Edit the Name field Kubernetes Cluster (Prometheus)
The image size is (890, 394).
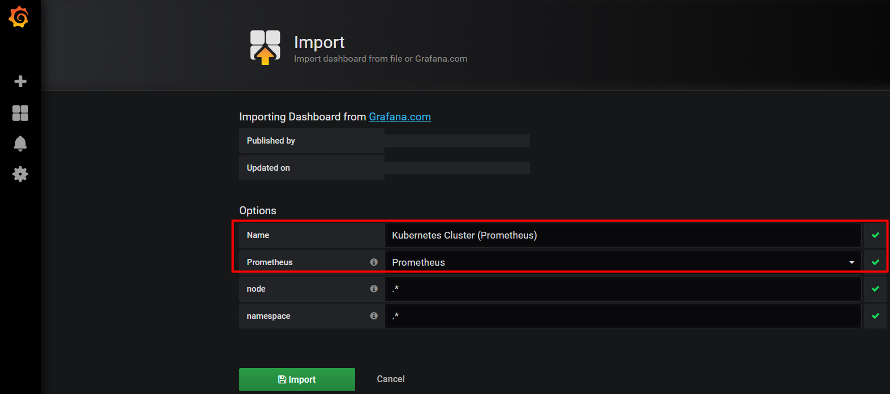tap(623, 235)
